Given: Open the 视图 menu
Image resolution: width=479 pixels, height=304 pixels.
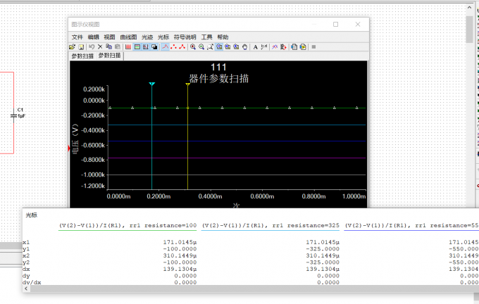Looking at the screenshot, I should click(x=109, y=37).
